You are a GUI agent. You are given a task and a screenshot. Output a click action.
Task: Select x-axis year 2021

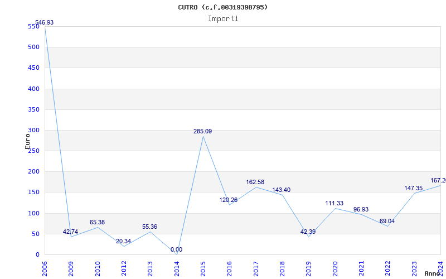361,269
